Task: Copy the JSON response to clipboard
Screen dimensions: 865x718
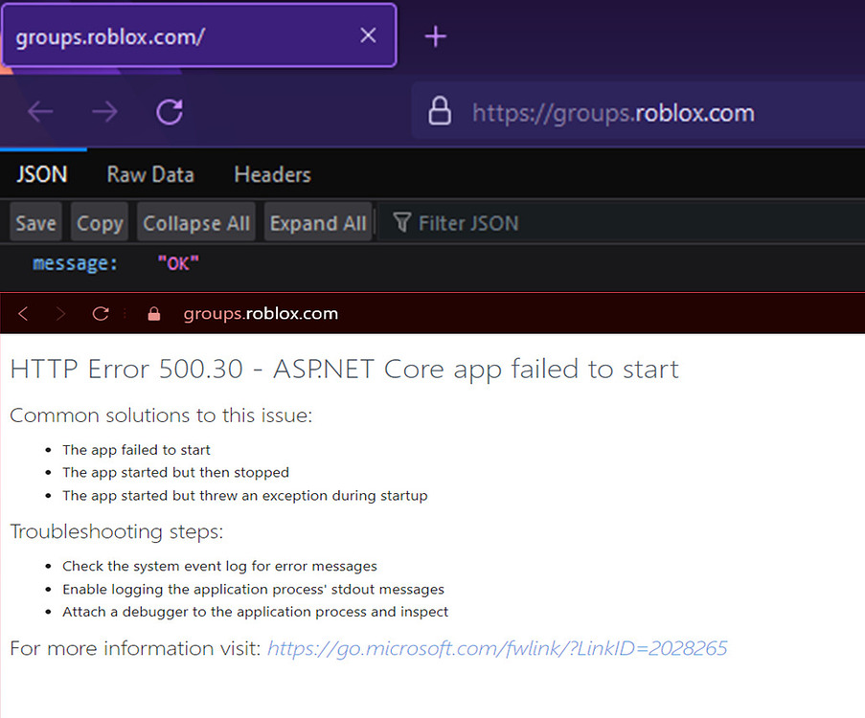Action: tap(99, 222)
